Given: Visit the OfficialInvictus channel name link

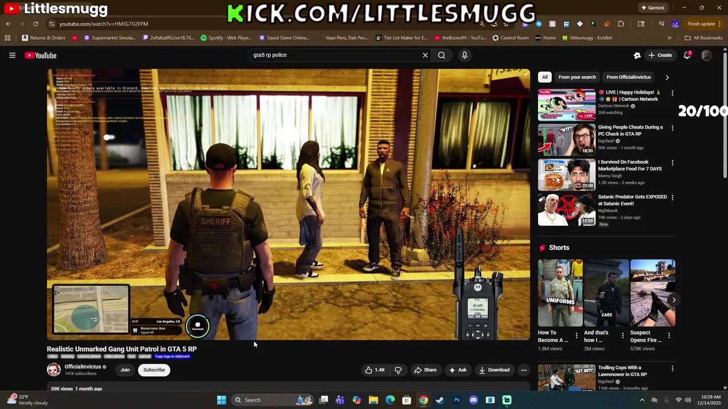Looking at the screenshot, I should click(82, 367).
